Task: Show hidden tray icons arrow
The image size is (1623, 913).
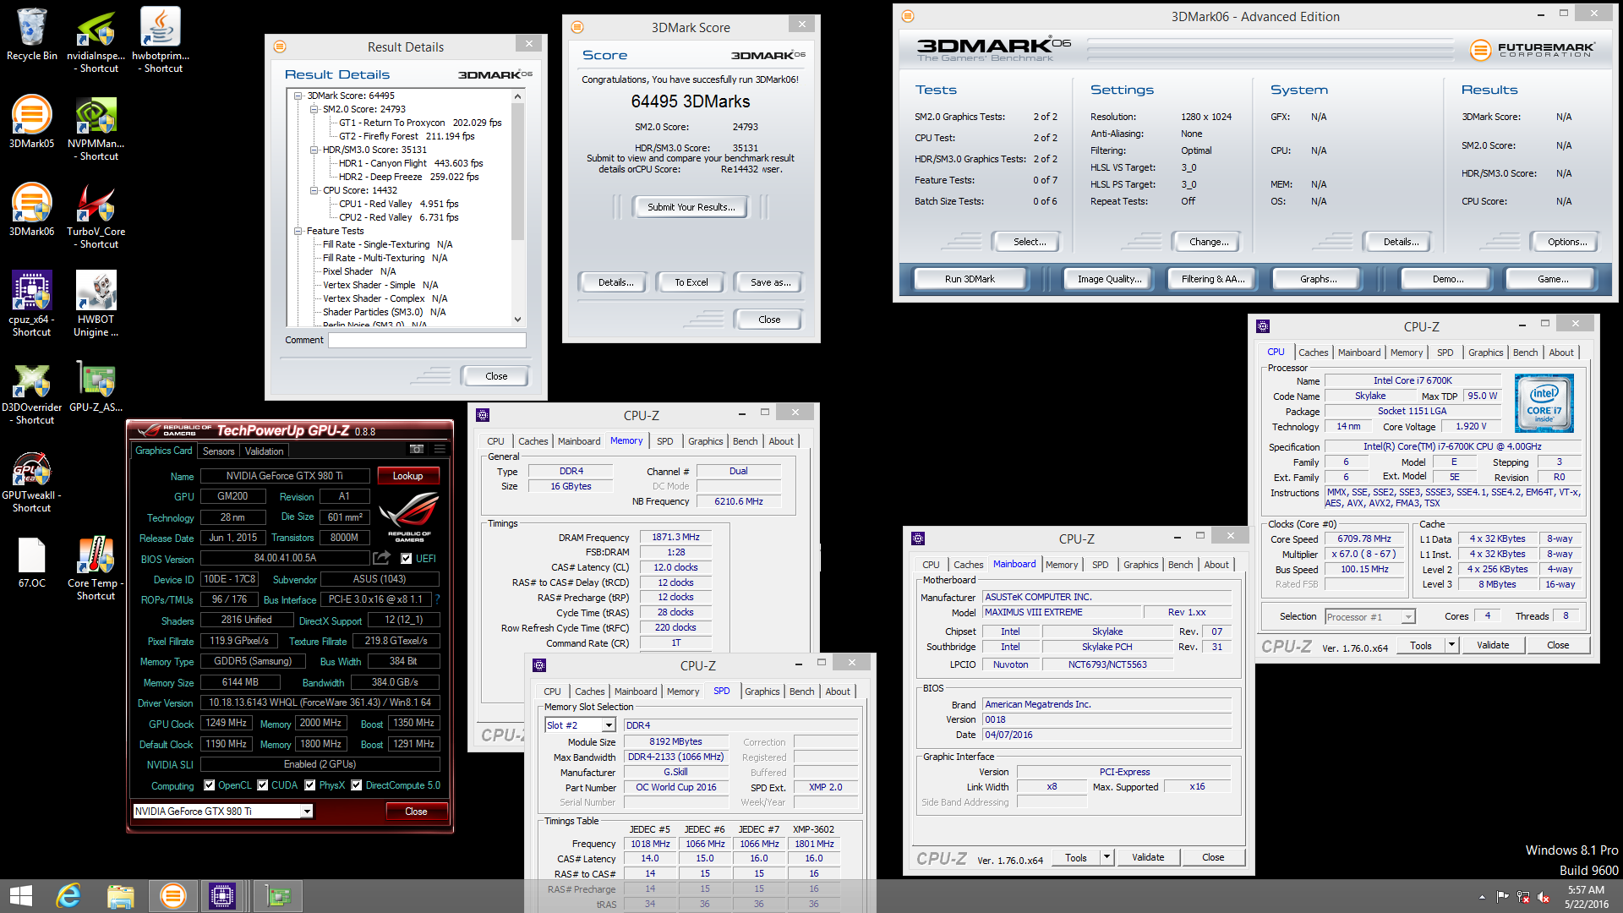Action: [x=1482, y=897]
